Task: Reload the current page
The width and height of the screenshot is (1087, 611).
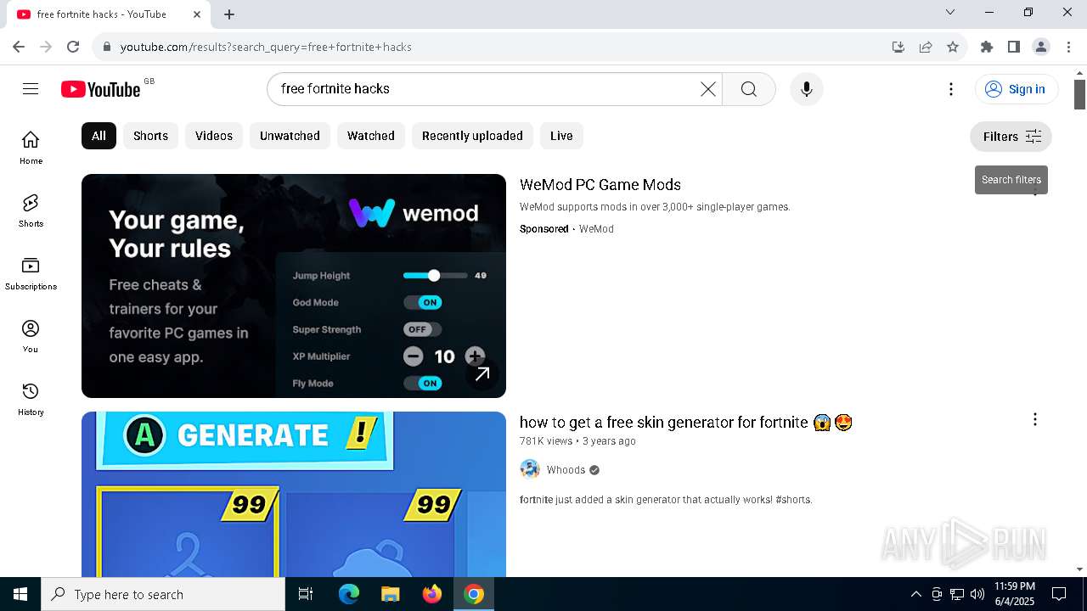Action: pos(73,47)
